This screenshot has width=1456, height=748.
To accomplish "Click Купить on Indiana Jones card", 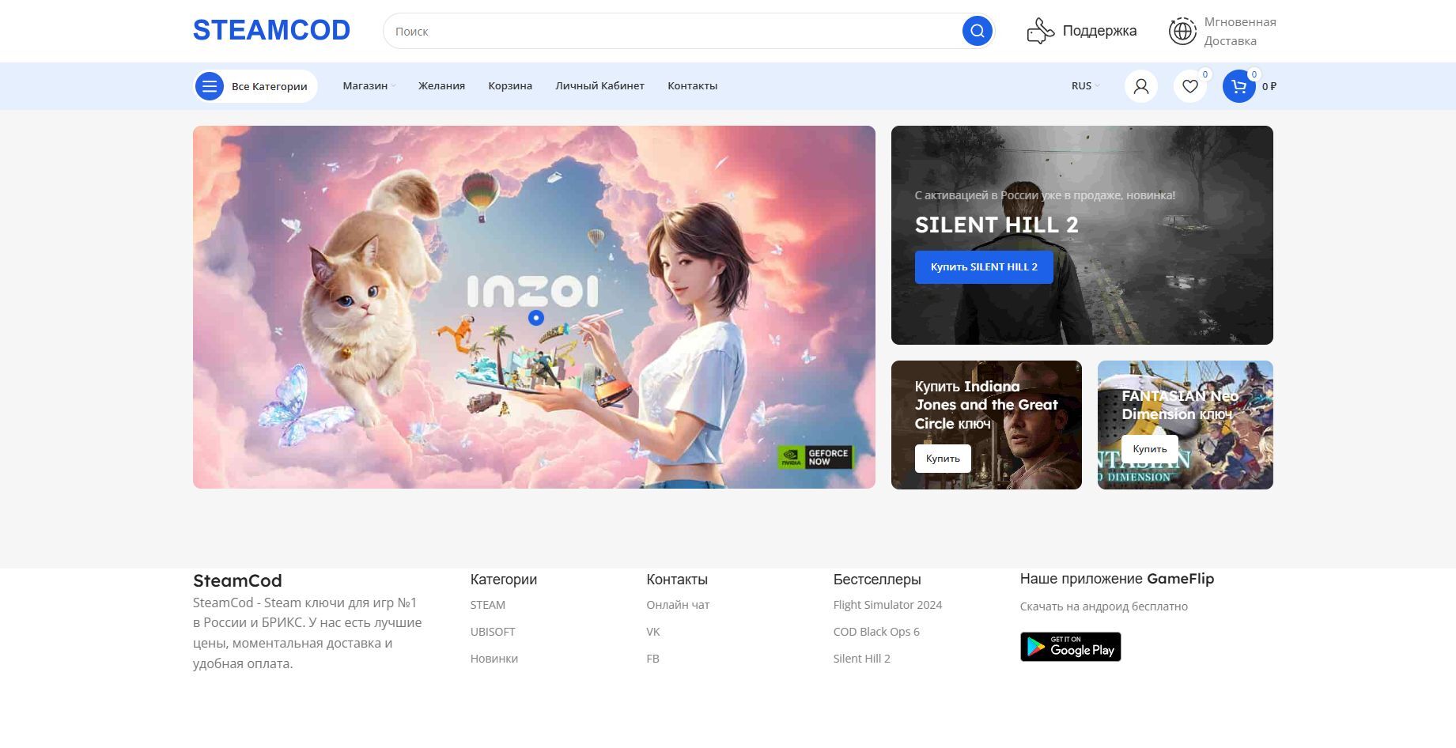I will pos(943,459).
